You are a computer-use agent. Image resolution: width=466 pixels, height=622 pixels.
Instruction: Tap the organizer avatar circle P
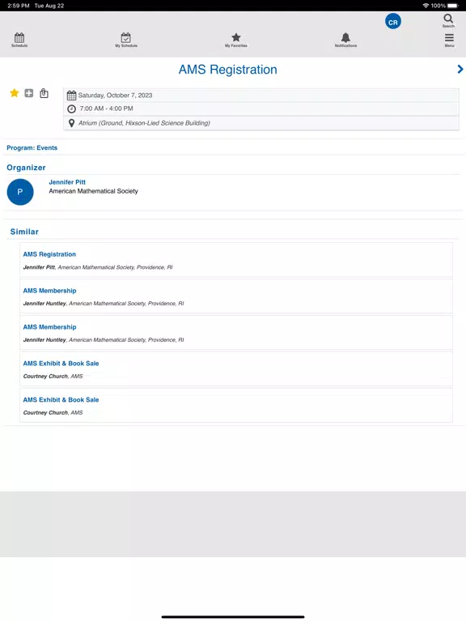pos(20,192)
